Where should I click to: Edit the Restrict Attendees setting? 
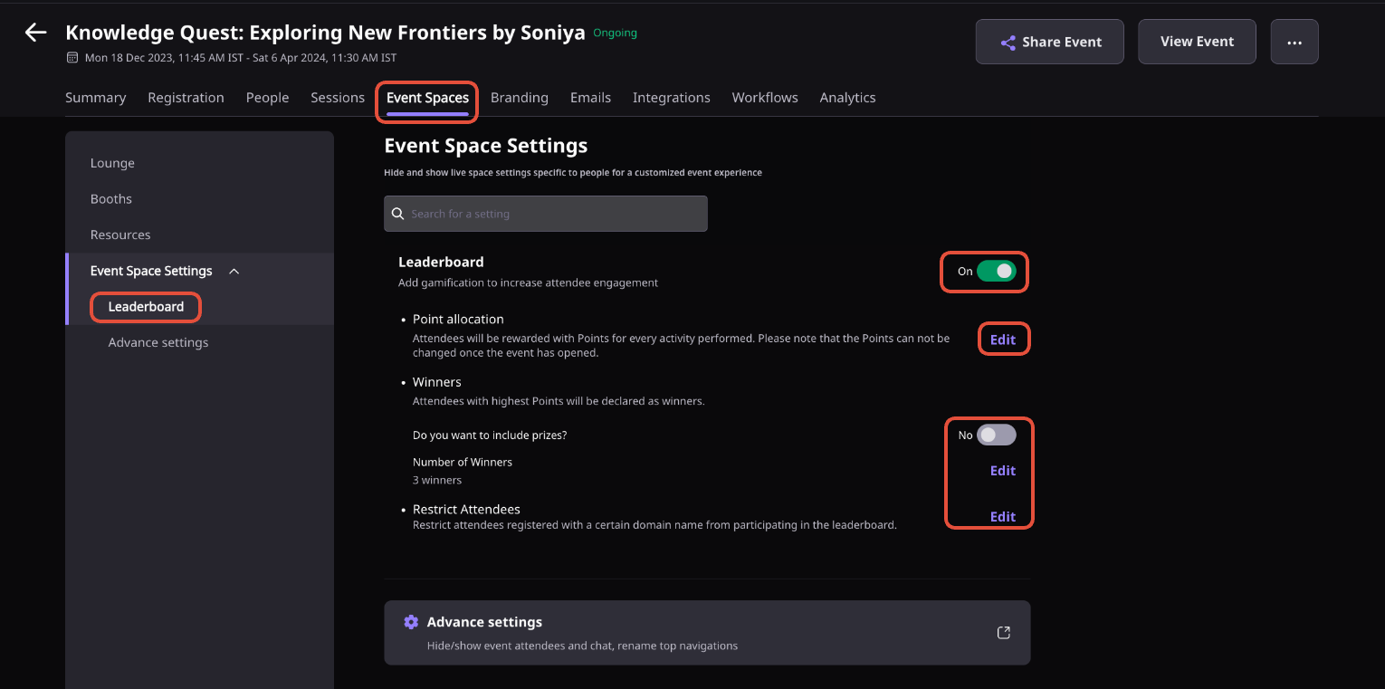[x=1003, y=517]
